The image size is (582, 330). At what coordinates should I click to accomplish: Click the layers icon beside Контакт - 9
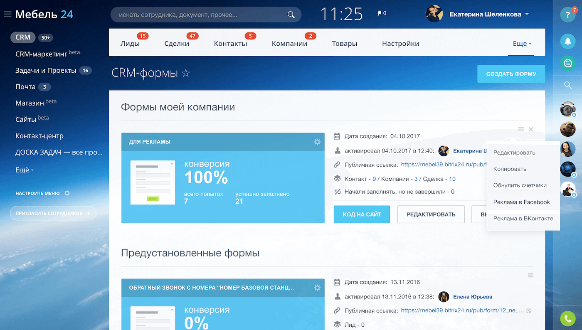point(337,179)
